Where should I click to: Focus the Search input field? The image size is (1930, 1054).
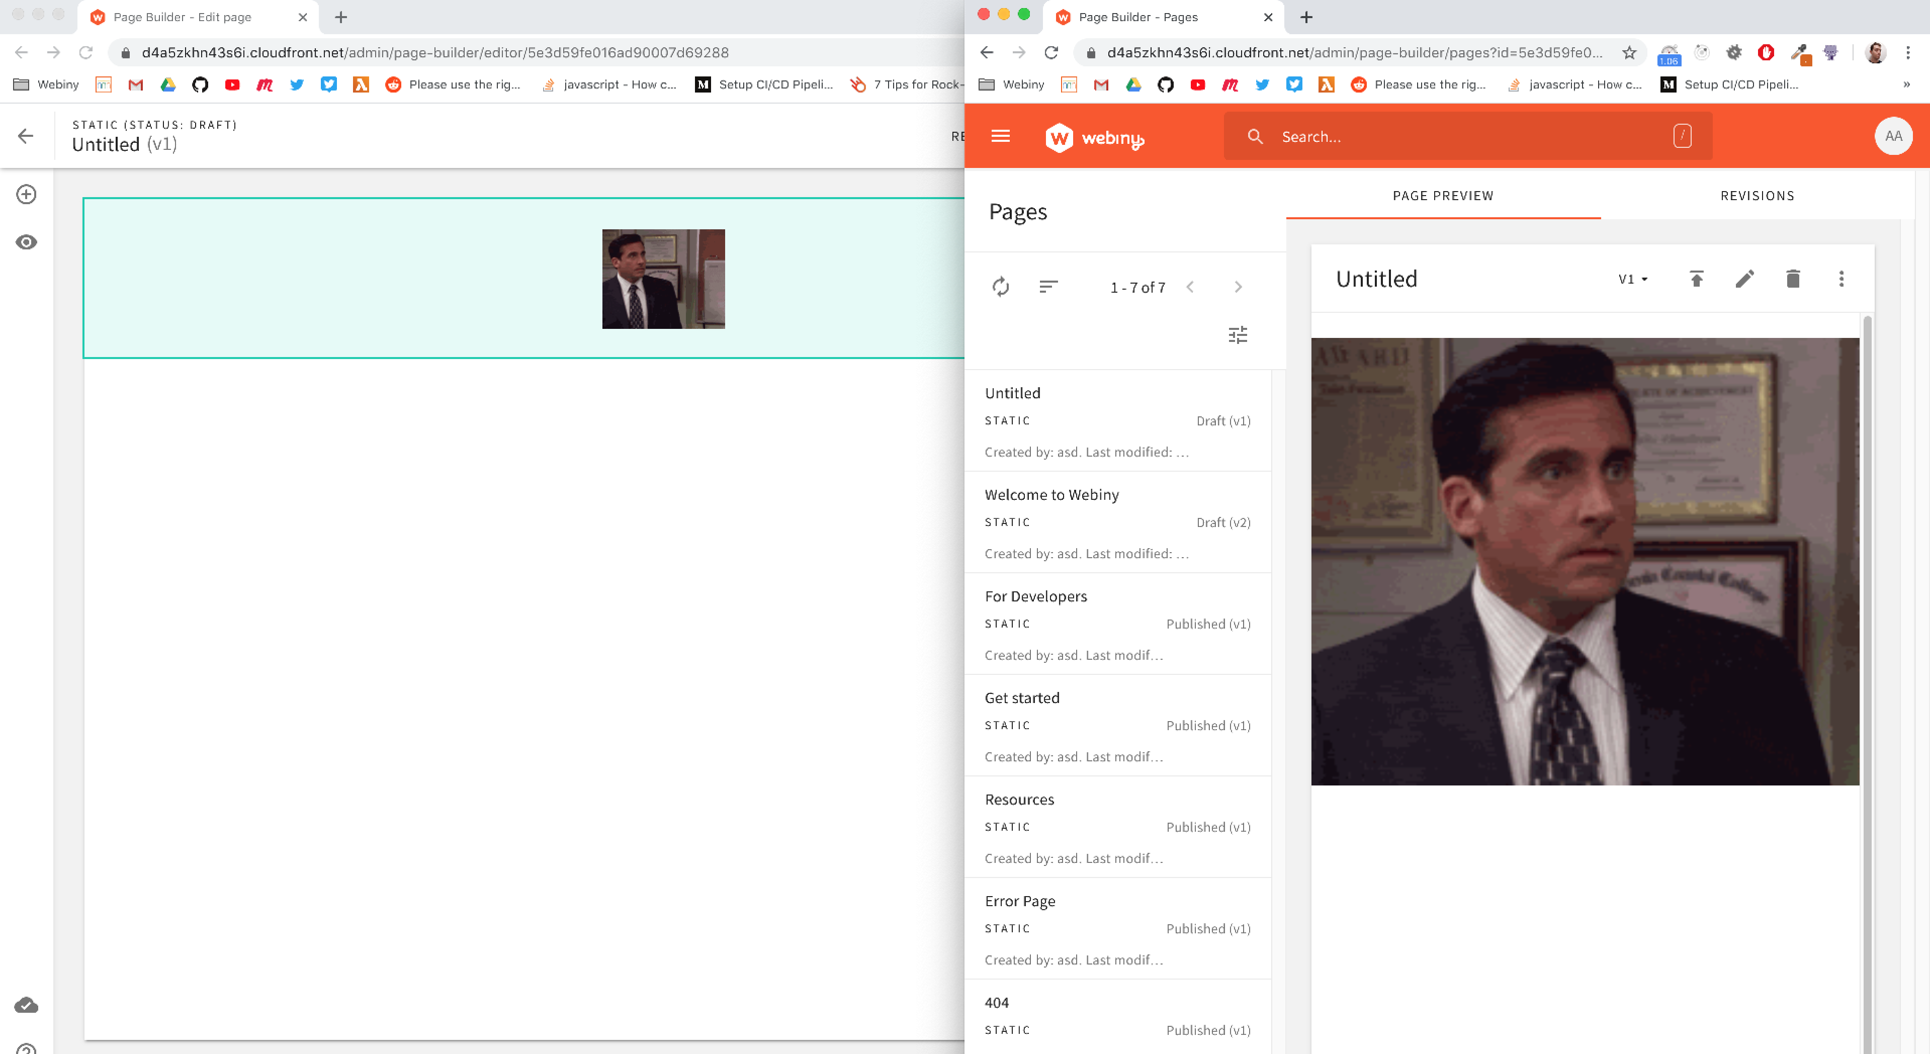(x=1467, y=136)
